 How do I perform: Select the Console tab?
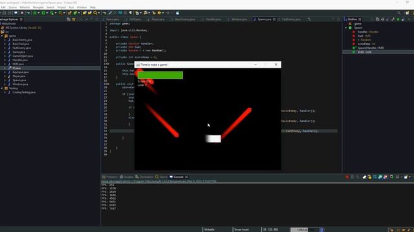pos(178,177)
